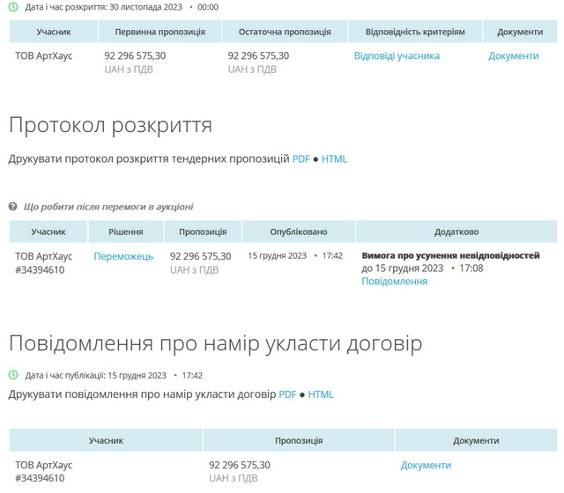This screenshot has height=493, width=564.
Task: Open 'Документи' link in the bottom table
Action: [x=426, y=465]
